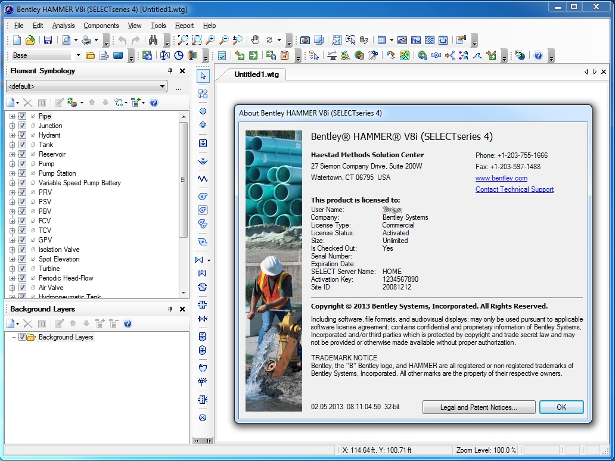Screen dimensions: 615x461
Task: Open help from the main toolbar
Action: [538, 55]
